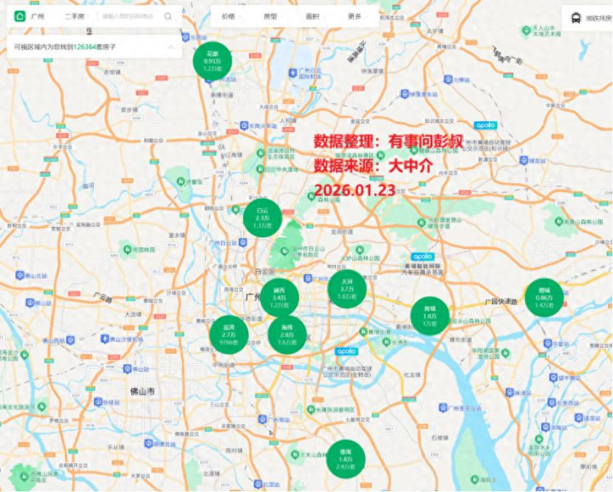The width and height of the screenshot is (613, 492).
Task: Click the 东莞西站 railway station icon
Action: click(552, 402)
